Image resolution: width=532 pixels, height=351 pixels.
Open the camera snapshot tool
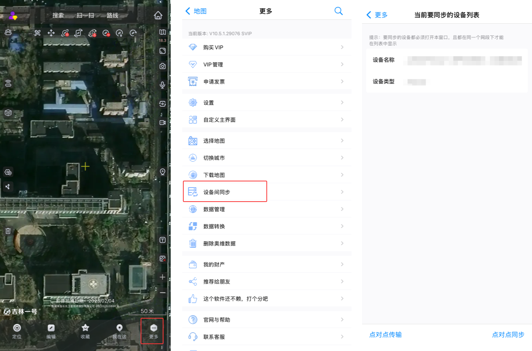162,66
